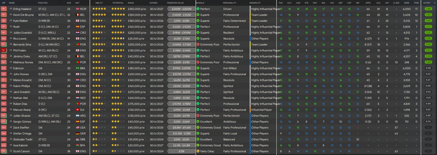This screenshot has height=155, width=437.
Task: Select the Mateo Kovačić name
Action: 22,80
